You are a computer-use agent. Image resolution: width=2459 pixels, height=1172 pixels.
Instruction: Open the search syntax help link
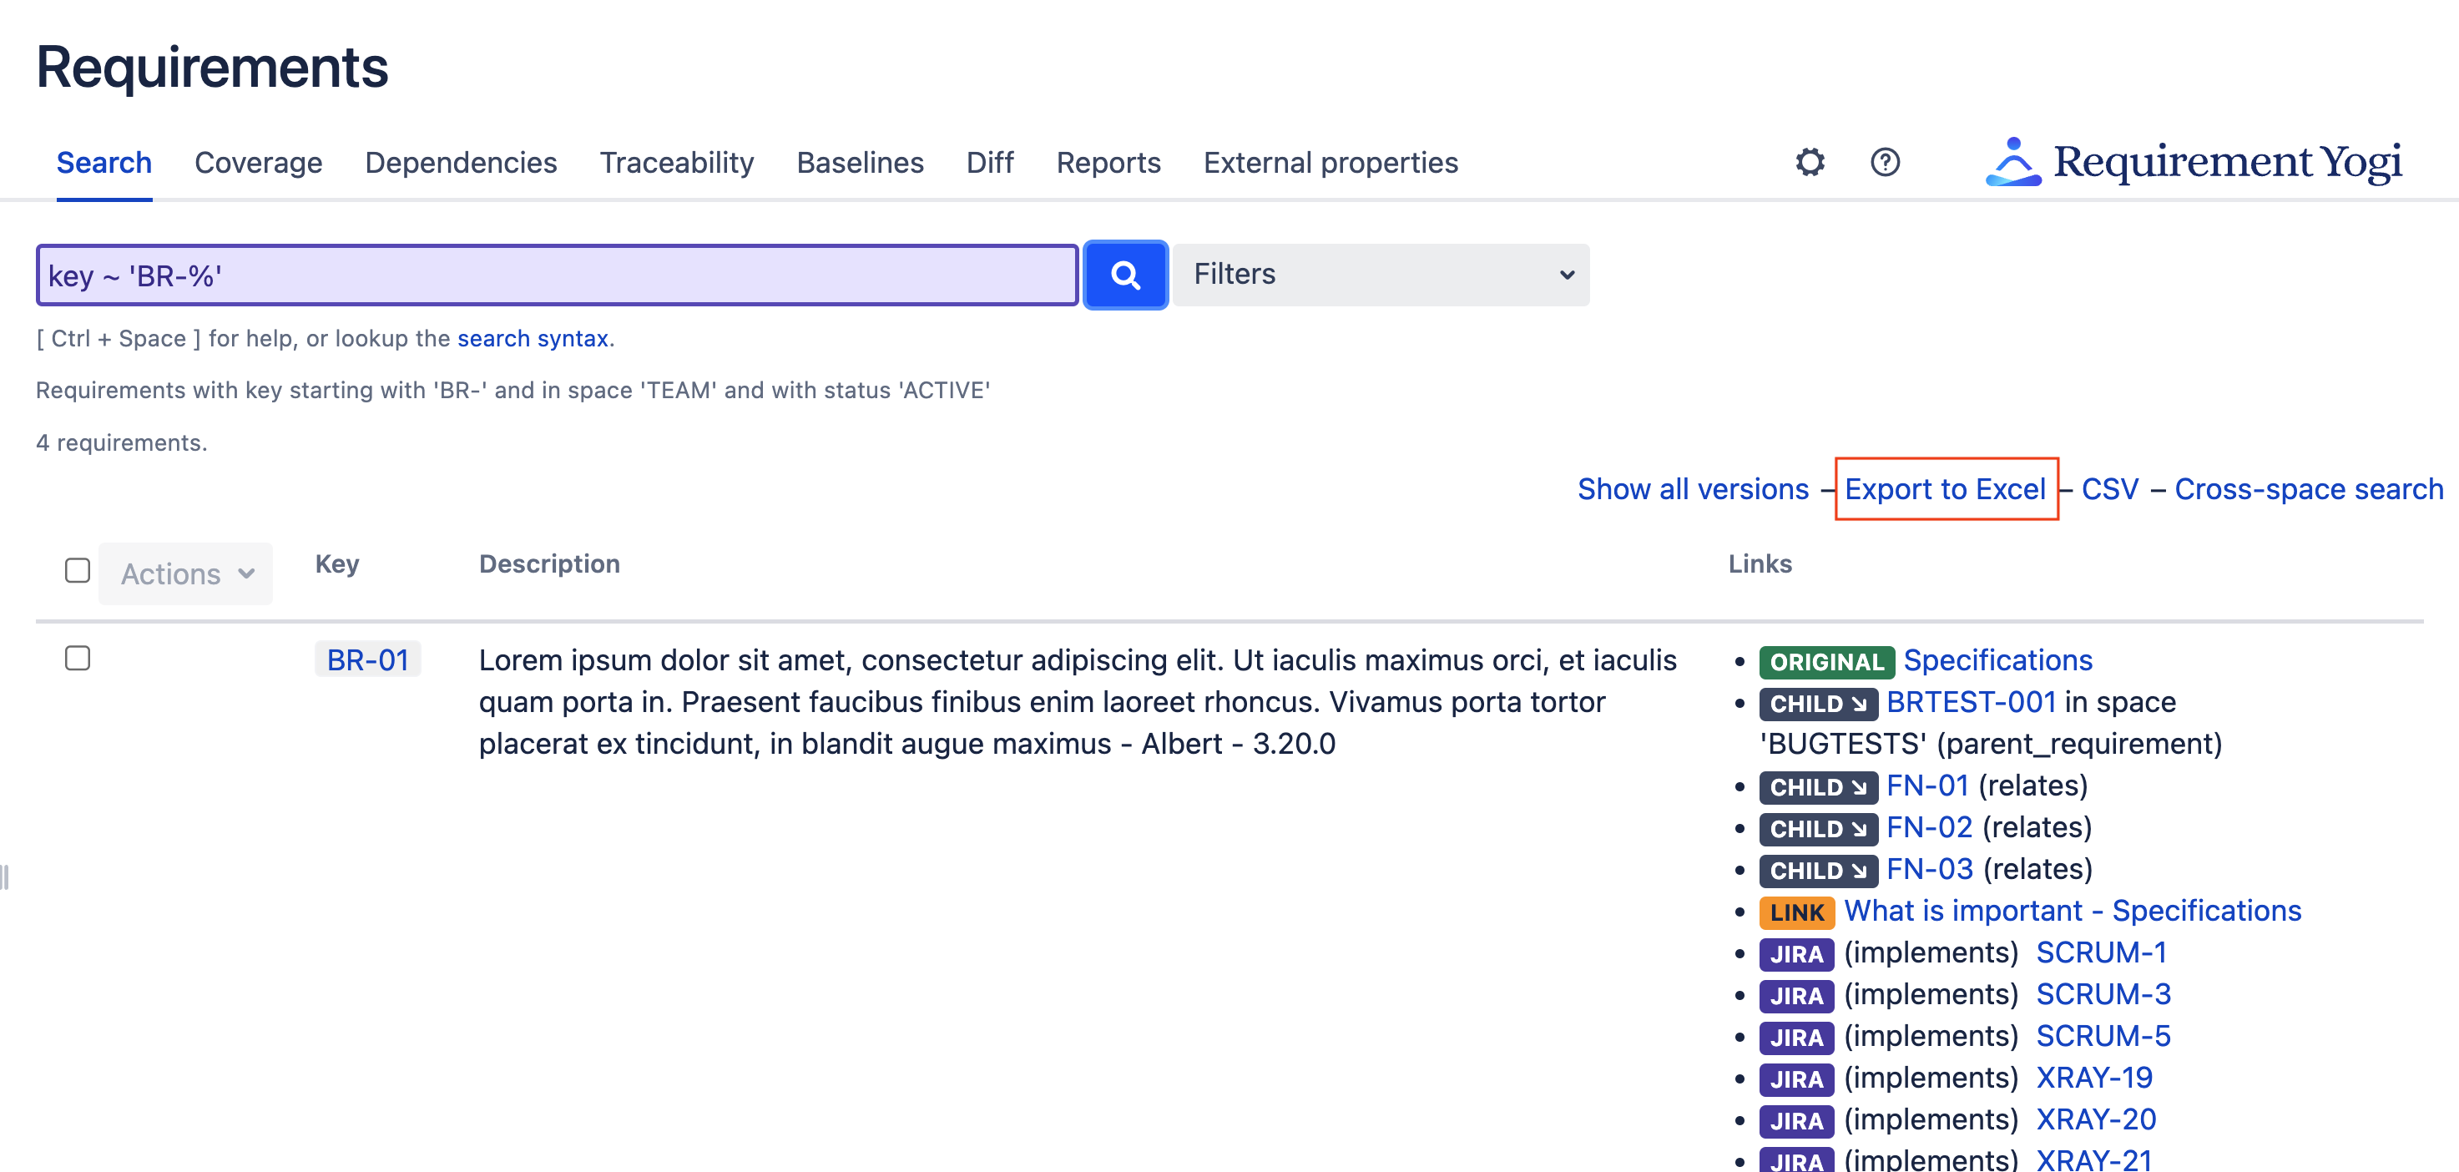[532, 338]
